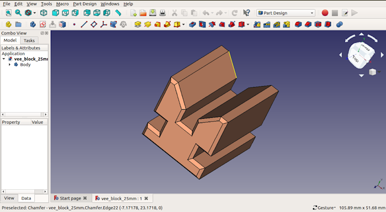Open the Macro menu

(x=62, y=4)
